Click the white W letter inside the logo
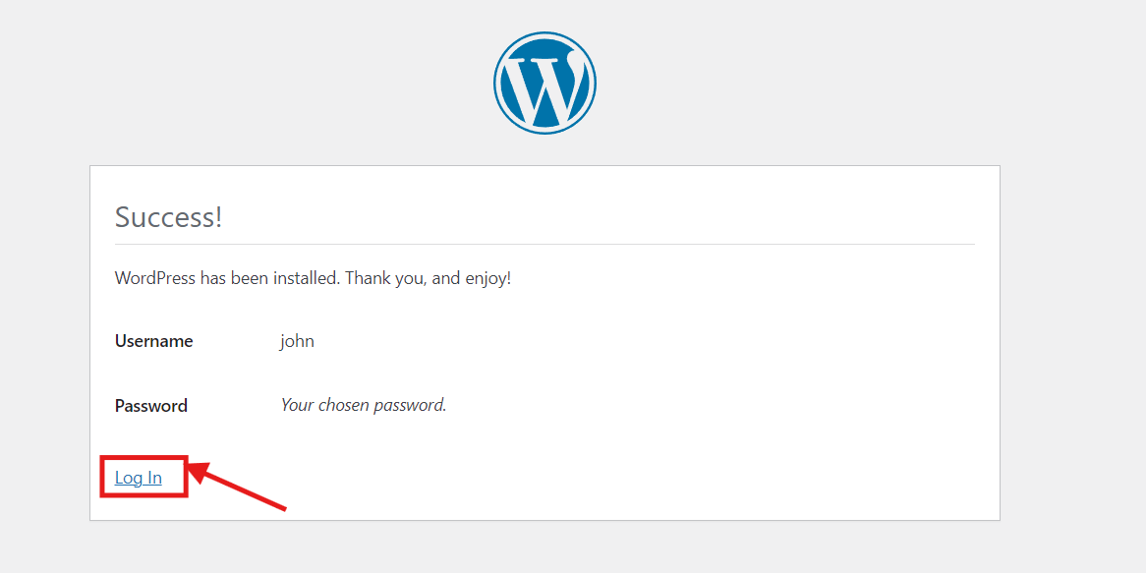This screenshot has height=573, width=1146. point(544,87)
